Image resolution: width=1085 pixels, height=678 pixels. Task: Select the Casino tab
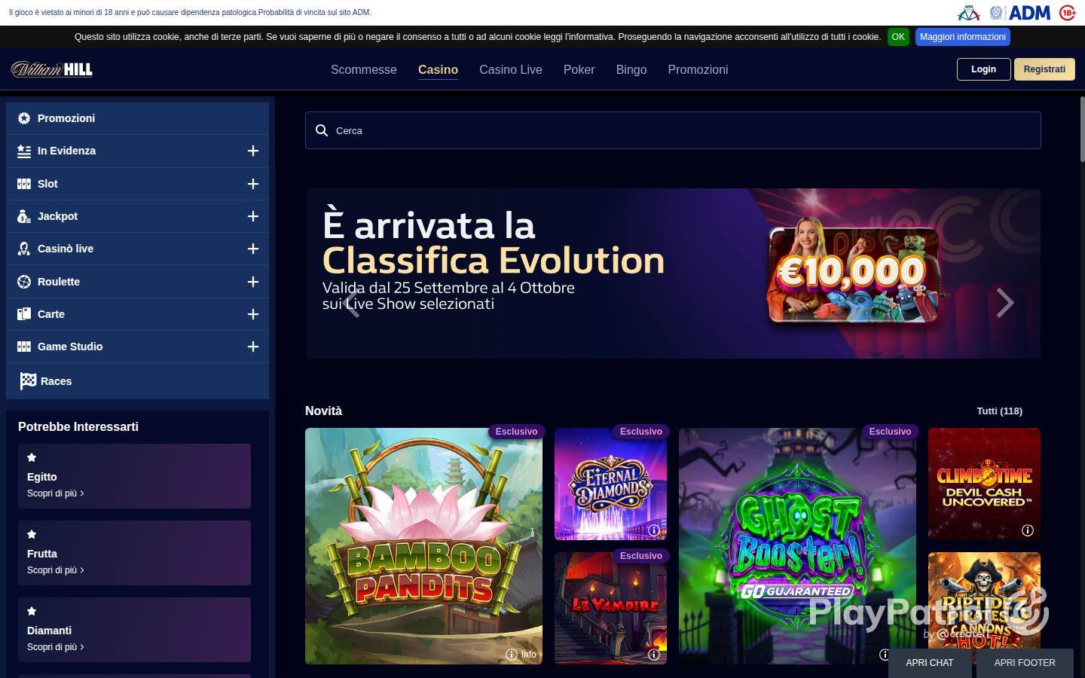[x=438, y=69]
